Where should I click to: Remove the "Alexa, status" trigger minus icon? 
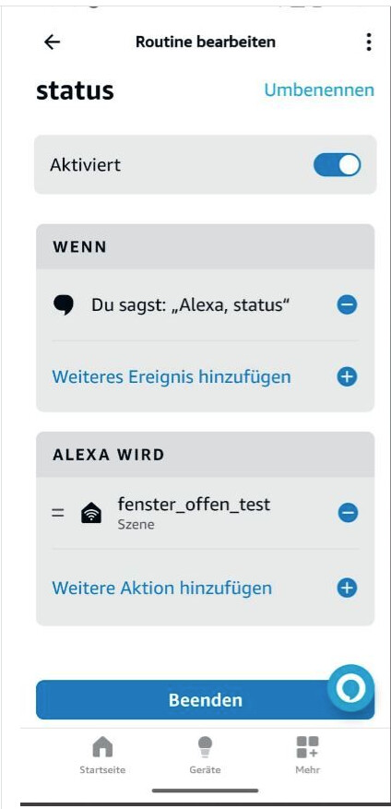(x=347, y=305)
